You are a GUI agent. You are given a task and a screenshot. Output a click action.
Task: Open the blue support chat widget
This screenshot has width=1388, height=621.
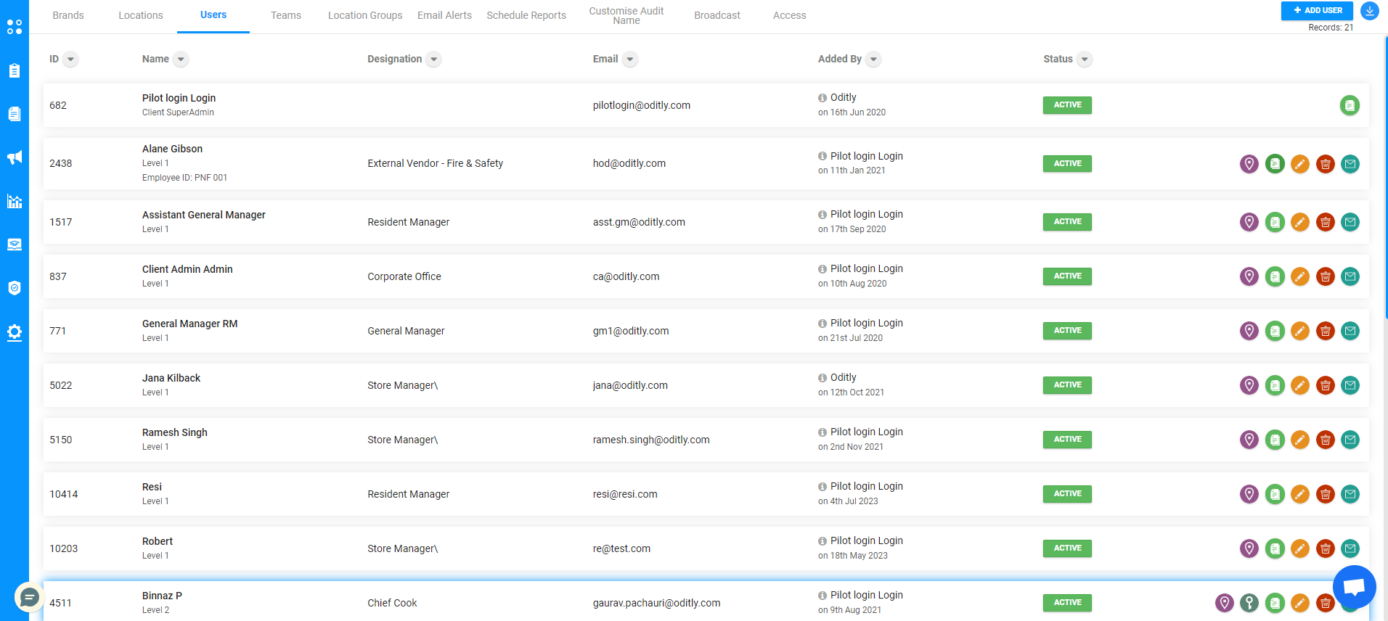pos(1355,587)
